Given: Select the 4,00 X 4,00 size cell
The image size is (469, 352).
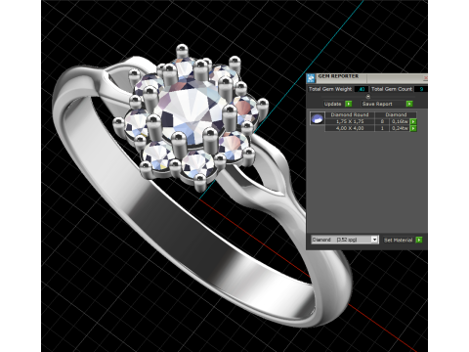Looking at the screenshot, I should click(350, 128).
